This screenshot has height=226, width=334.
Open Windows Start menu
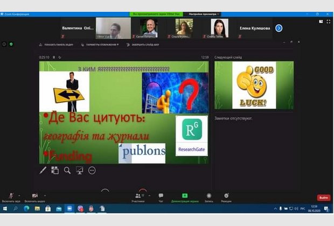pyautogui.click(x=5, y=209)
